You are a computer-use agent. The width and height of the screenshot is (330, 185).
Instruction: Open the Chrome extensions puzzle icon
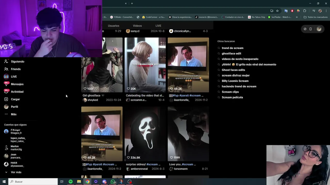(x=305, y=11)
